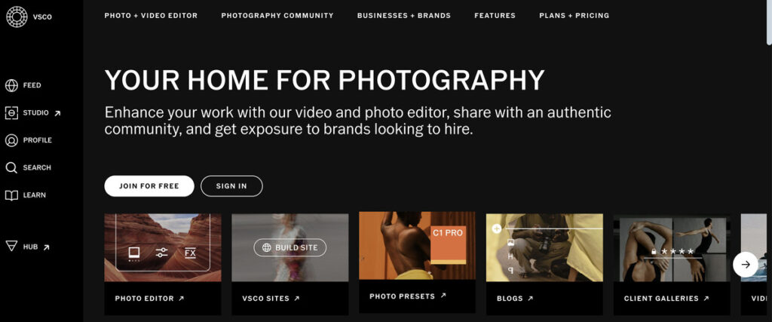Viewport: 772px width, 322px height.
Task: Click the lock icon on the Client Galleries image
Action: pos(654,251)
